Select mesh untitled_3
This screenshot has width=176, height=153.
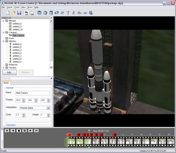pyautogui.click(x=17, y=50)
